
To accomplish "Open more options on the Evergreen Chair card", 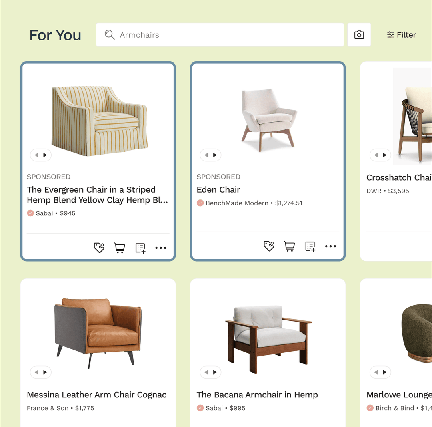I will [x=161, y=248].
